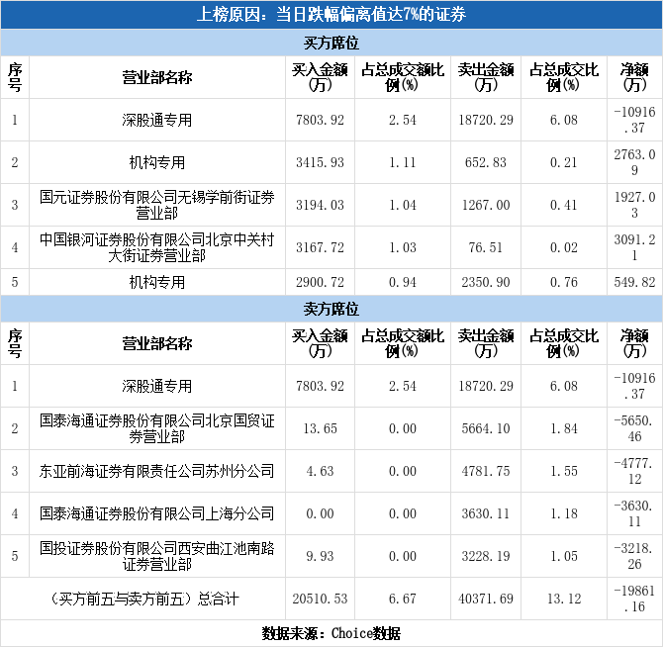Select the 卖方席位 section header
The width and height of the screenshot is (663, 647).
click(x=331, y=309)
